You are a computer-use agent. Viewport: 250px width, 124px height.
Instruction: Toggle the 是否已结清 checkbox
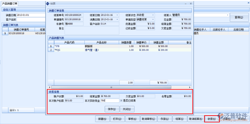(x=121, y=101)
